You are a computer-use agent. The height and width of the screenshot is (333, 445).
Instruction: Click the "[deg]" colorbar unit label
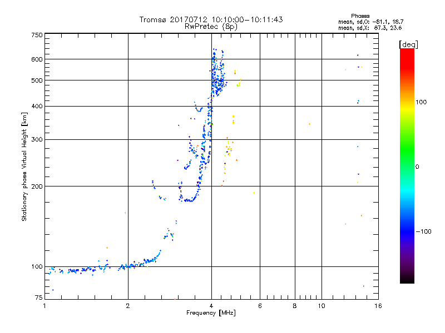point(408,44)
